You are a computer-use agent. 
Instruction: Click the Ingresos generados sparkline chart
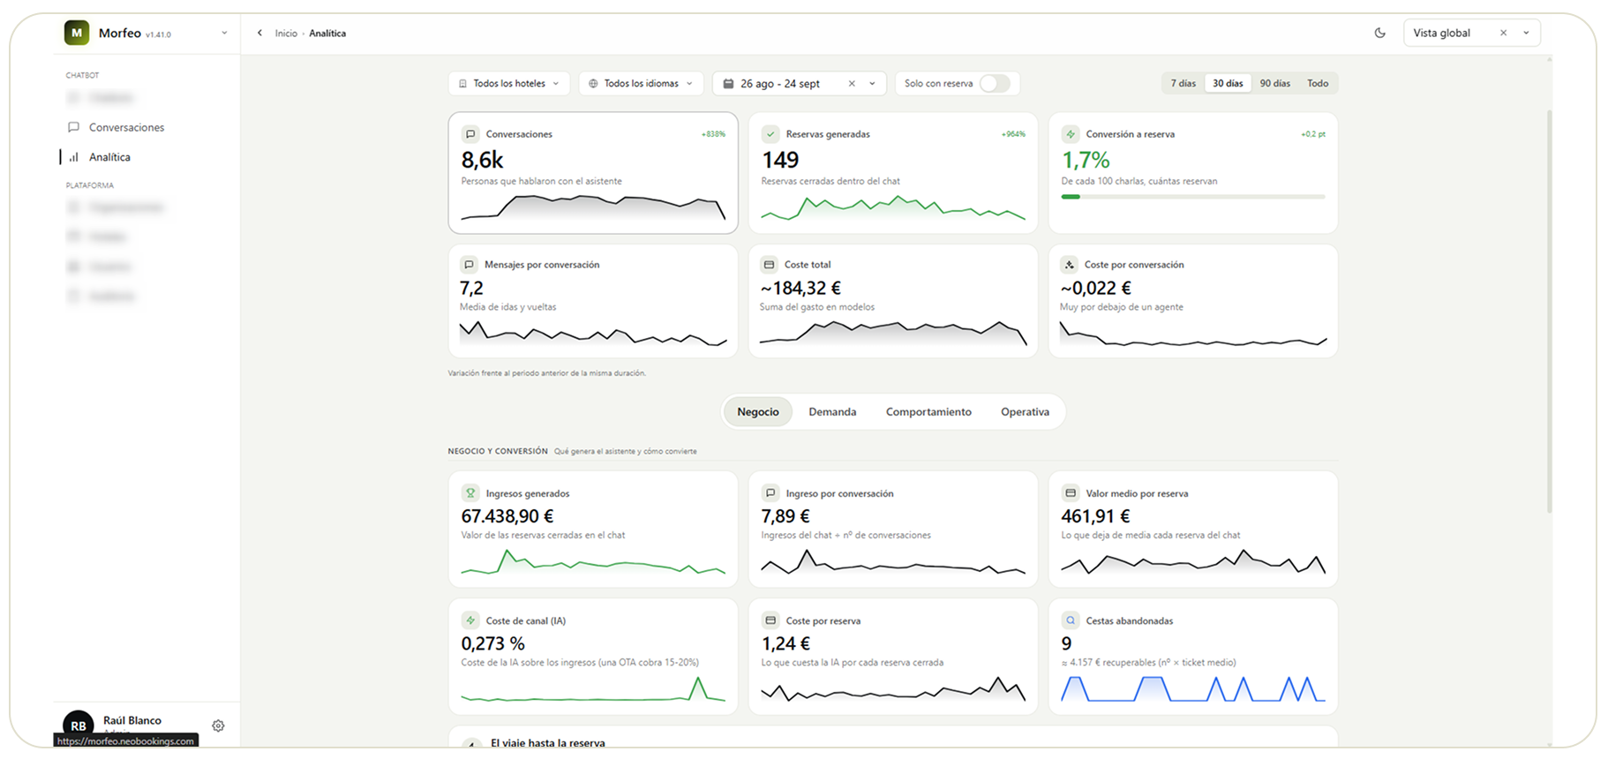(593, 562)
